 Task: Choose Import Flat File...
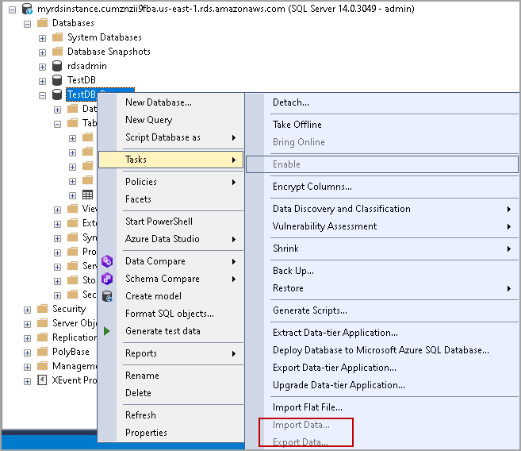(x=382, y=407)
